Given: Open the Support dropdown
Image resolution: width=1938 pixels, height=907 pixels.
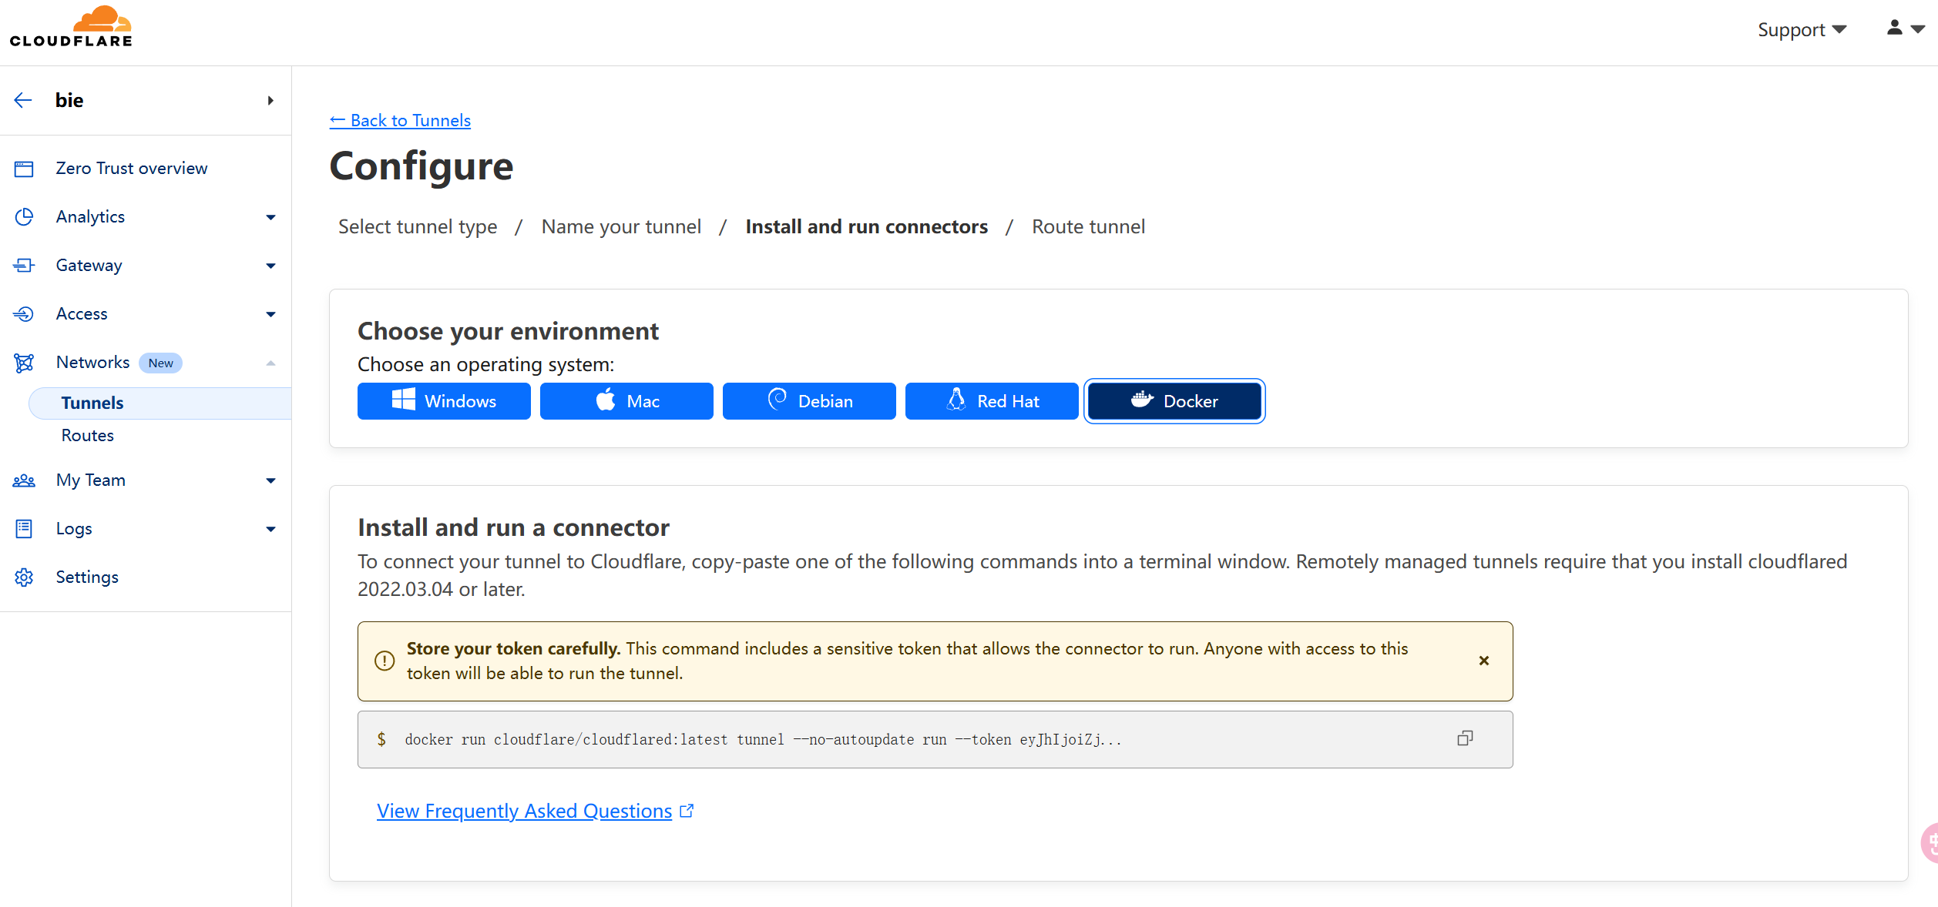Looking at the screenshot, I should (x=1802, y=29).
